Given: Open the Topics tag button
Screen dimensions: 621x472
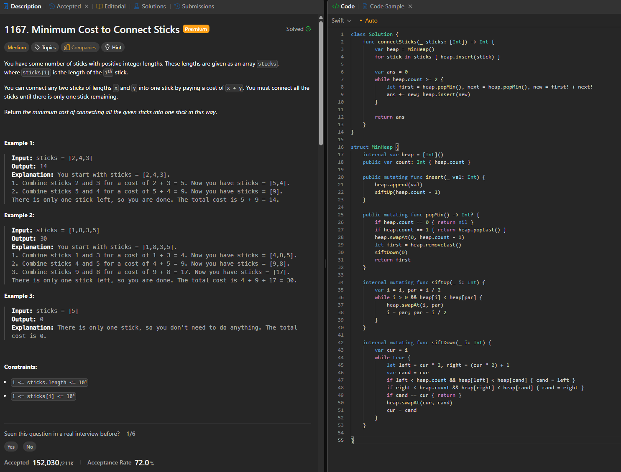Looking at the screenshot, I should tap(45, 48).
